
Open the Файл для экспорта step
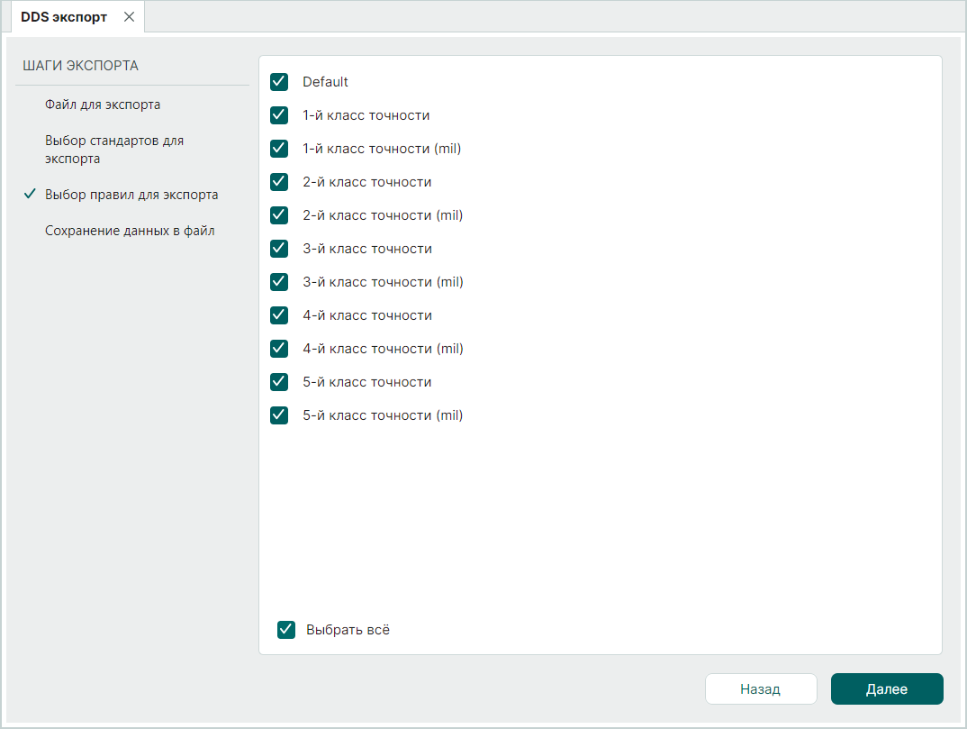point(103,105)
